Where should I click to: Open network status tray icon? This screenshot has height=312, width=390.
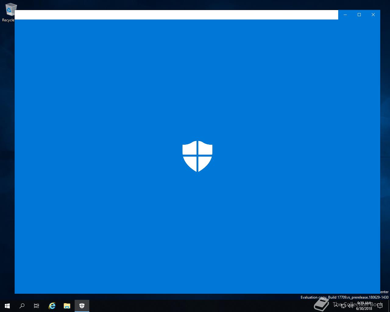tap(343, 306)
